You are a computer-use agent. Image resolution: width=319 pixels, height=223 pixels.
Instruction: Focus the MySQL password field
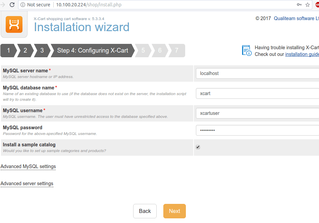(257, 130)
